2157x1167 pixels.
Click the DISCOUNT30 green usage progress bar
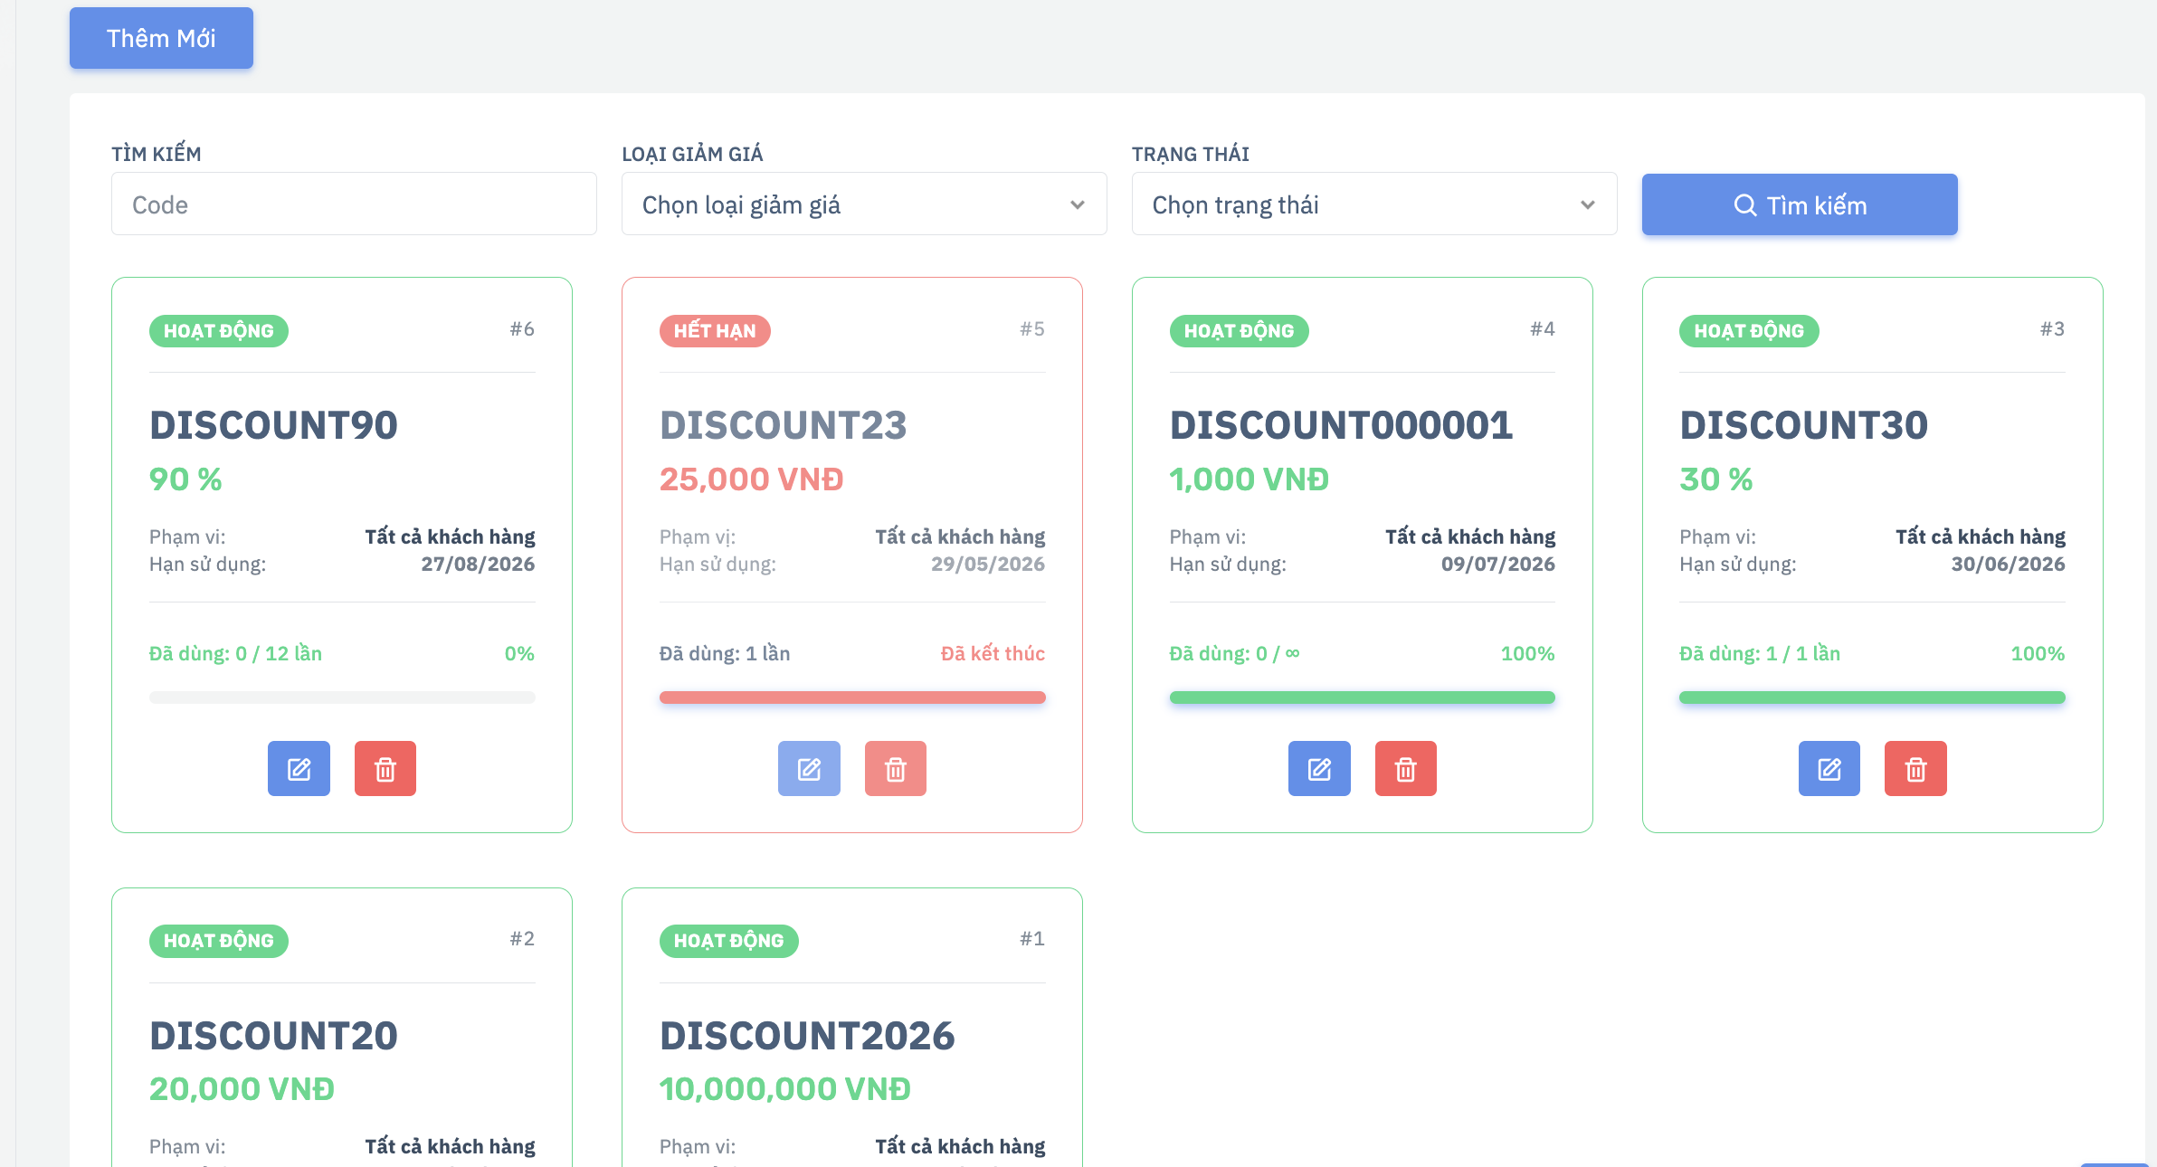coord(1872,697)
